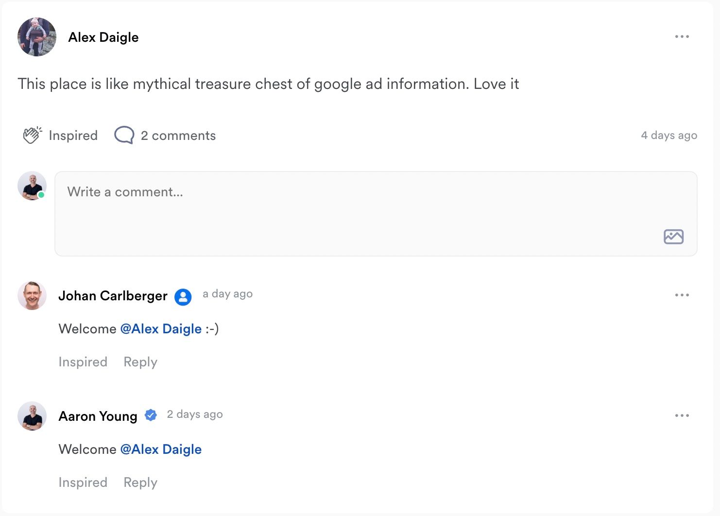
Task: Expand the 2 comments link
Action: point(178,136)
